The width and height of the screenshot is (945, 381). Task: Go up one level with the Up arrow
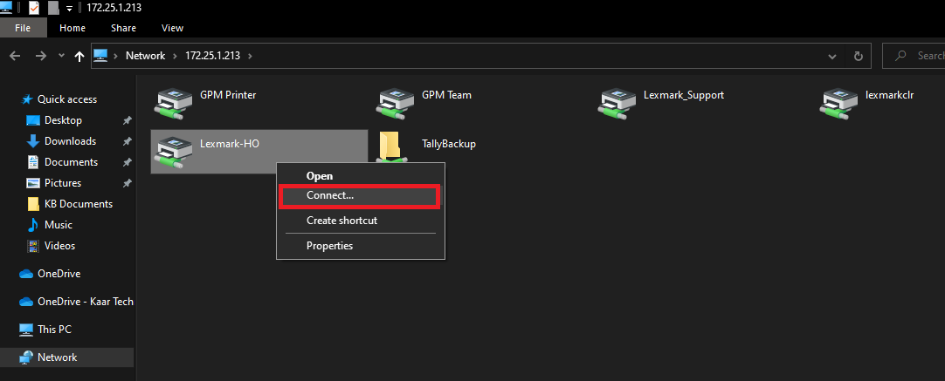click(79, 56)
